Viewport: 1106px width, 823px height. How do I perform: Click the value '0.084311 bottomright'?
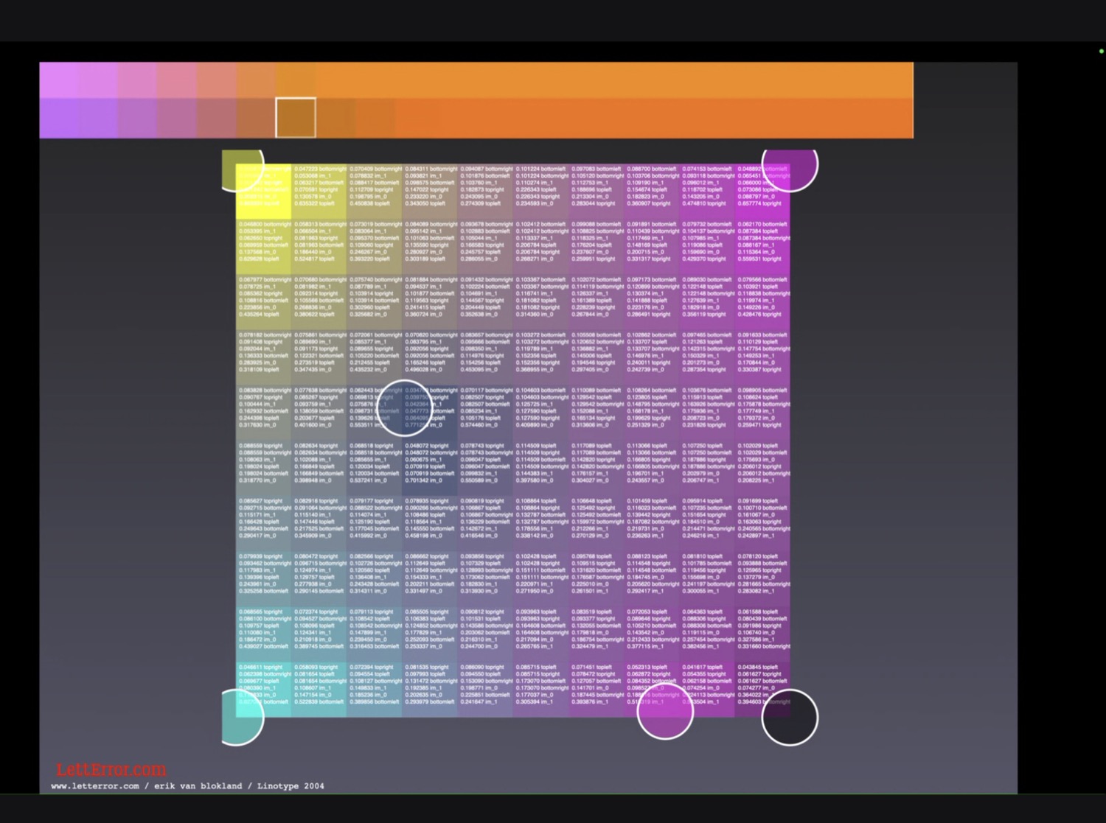point(431,169)
